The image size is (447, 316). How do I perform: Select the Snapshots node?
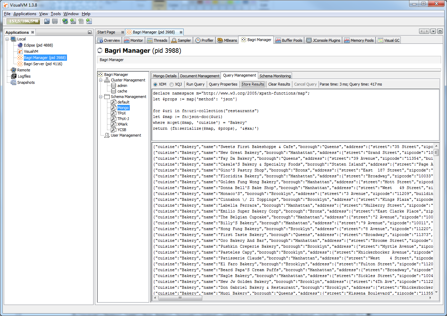click(x=26, y=82)
